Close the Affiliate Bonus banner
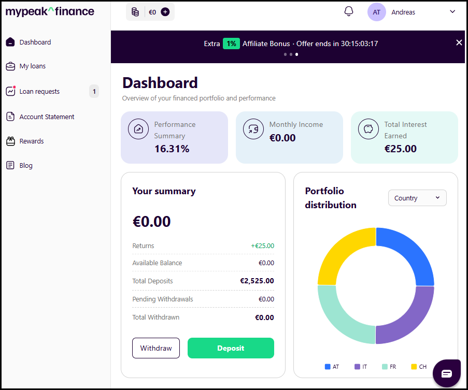Viewport: 468px width, 390px height. [x=459, y=42]
